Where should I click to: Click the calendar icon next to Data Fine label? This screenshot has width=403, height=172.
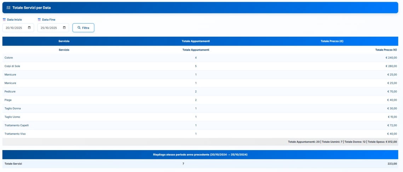[39, 20]
